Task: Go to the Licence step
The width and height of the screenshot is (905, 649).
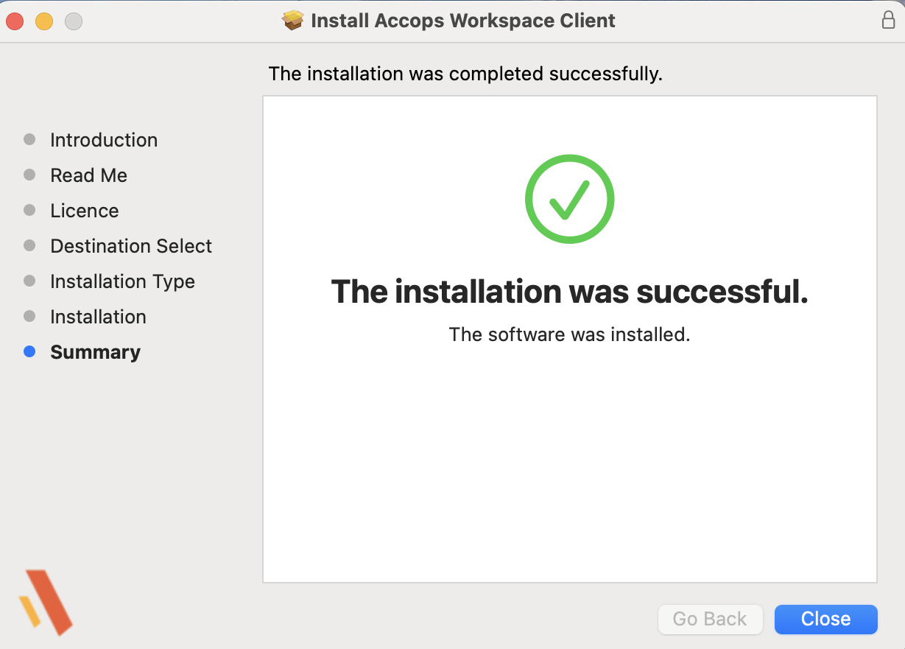Action: pos(84,211)
